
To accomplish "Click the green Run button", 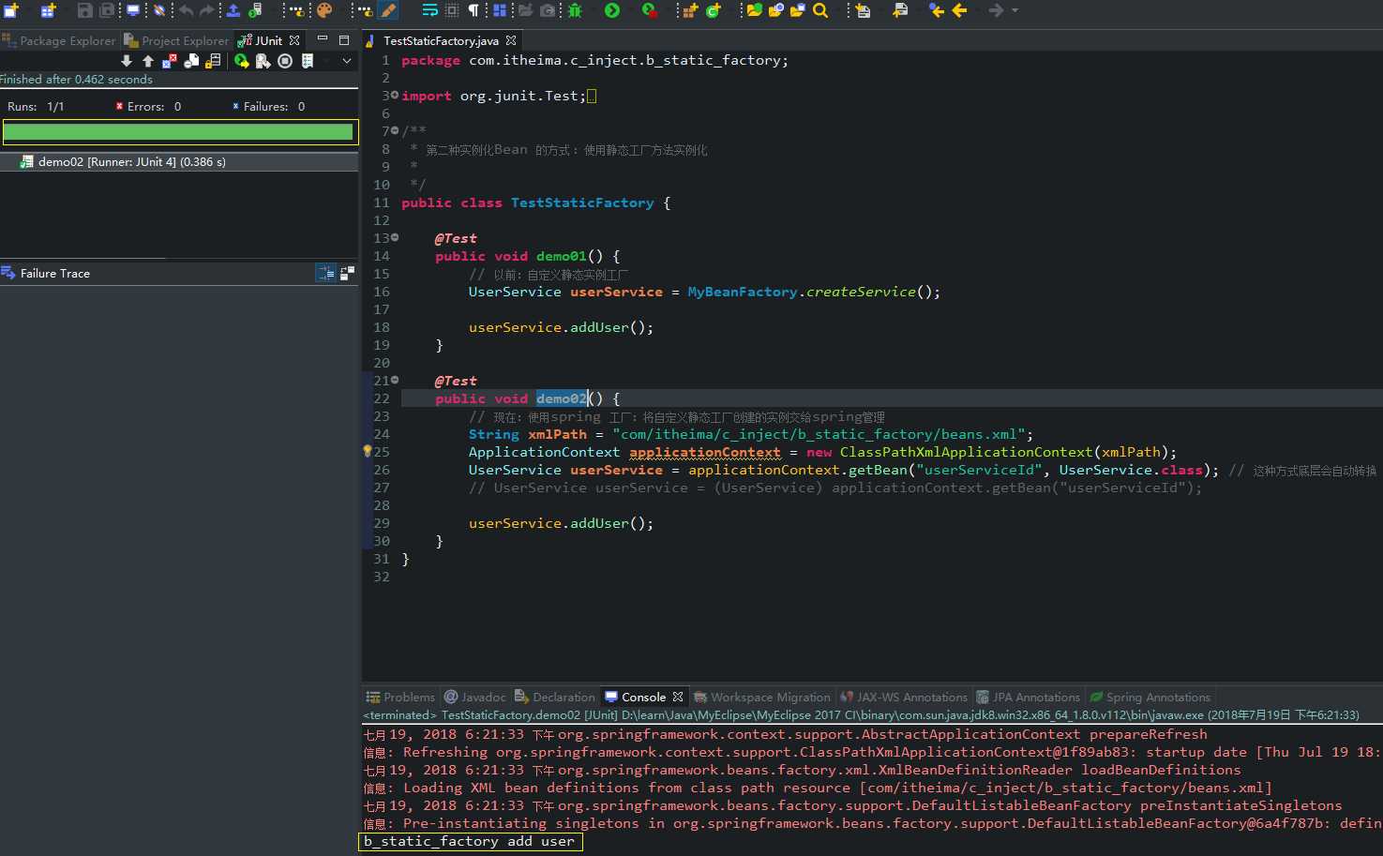I will (x=612, y=10).
